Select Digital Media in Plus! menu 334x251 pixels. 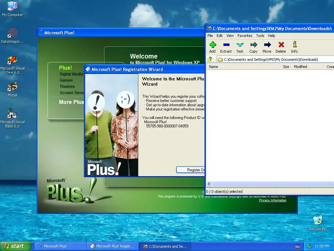(x=71, y=74)
